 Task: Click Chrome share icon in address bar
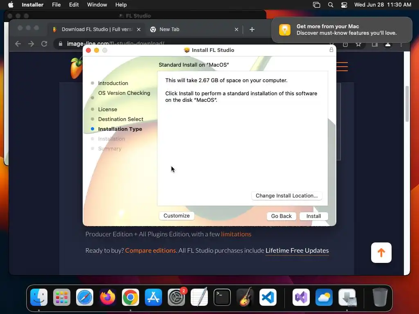click(x=345, y=44)
